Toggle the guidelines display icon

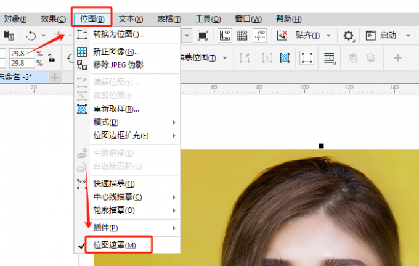(x=260, y=35)
